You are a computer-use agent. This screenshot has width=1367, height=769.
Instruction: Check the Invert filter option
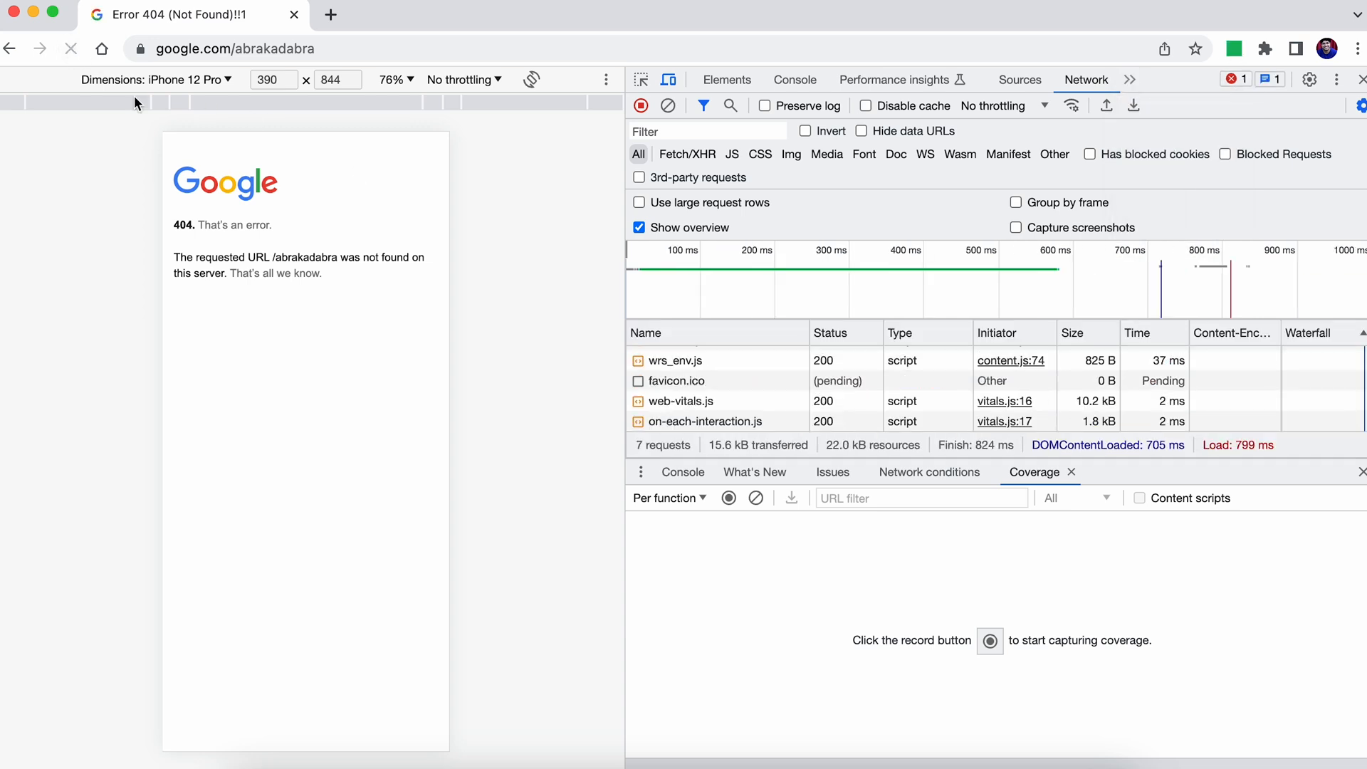tap(805, 131)
